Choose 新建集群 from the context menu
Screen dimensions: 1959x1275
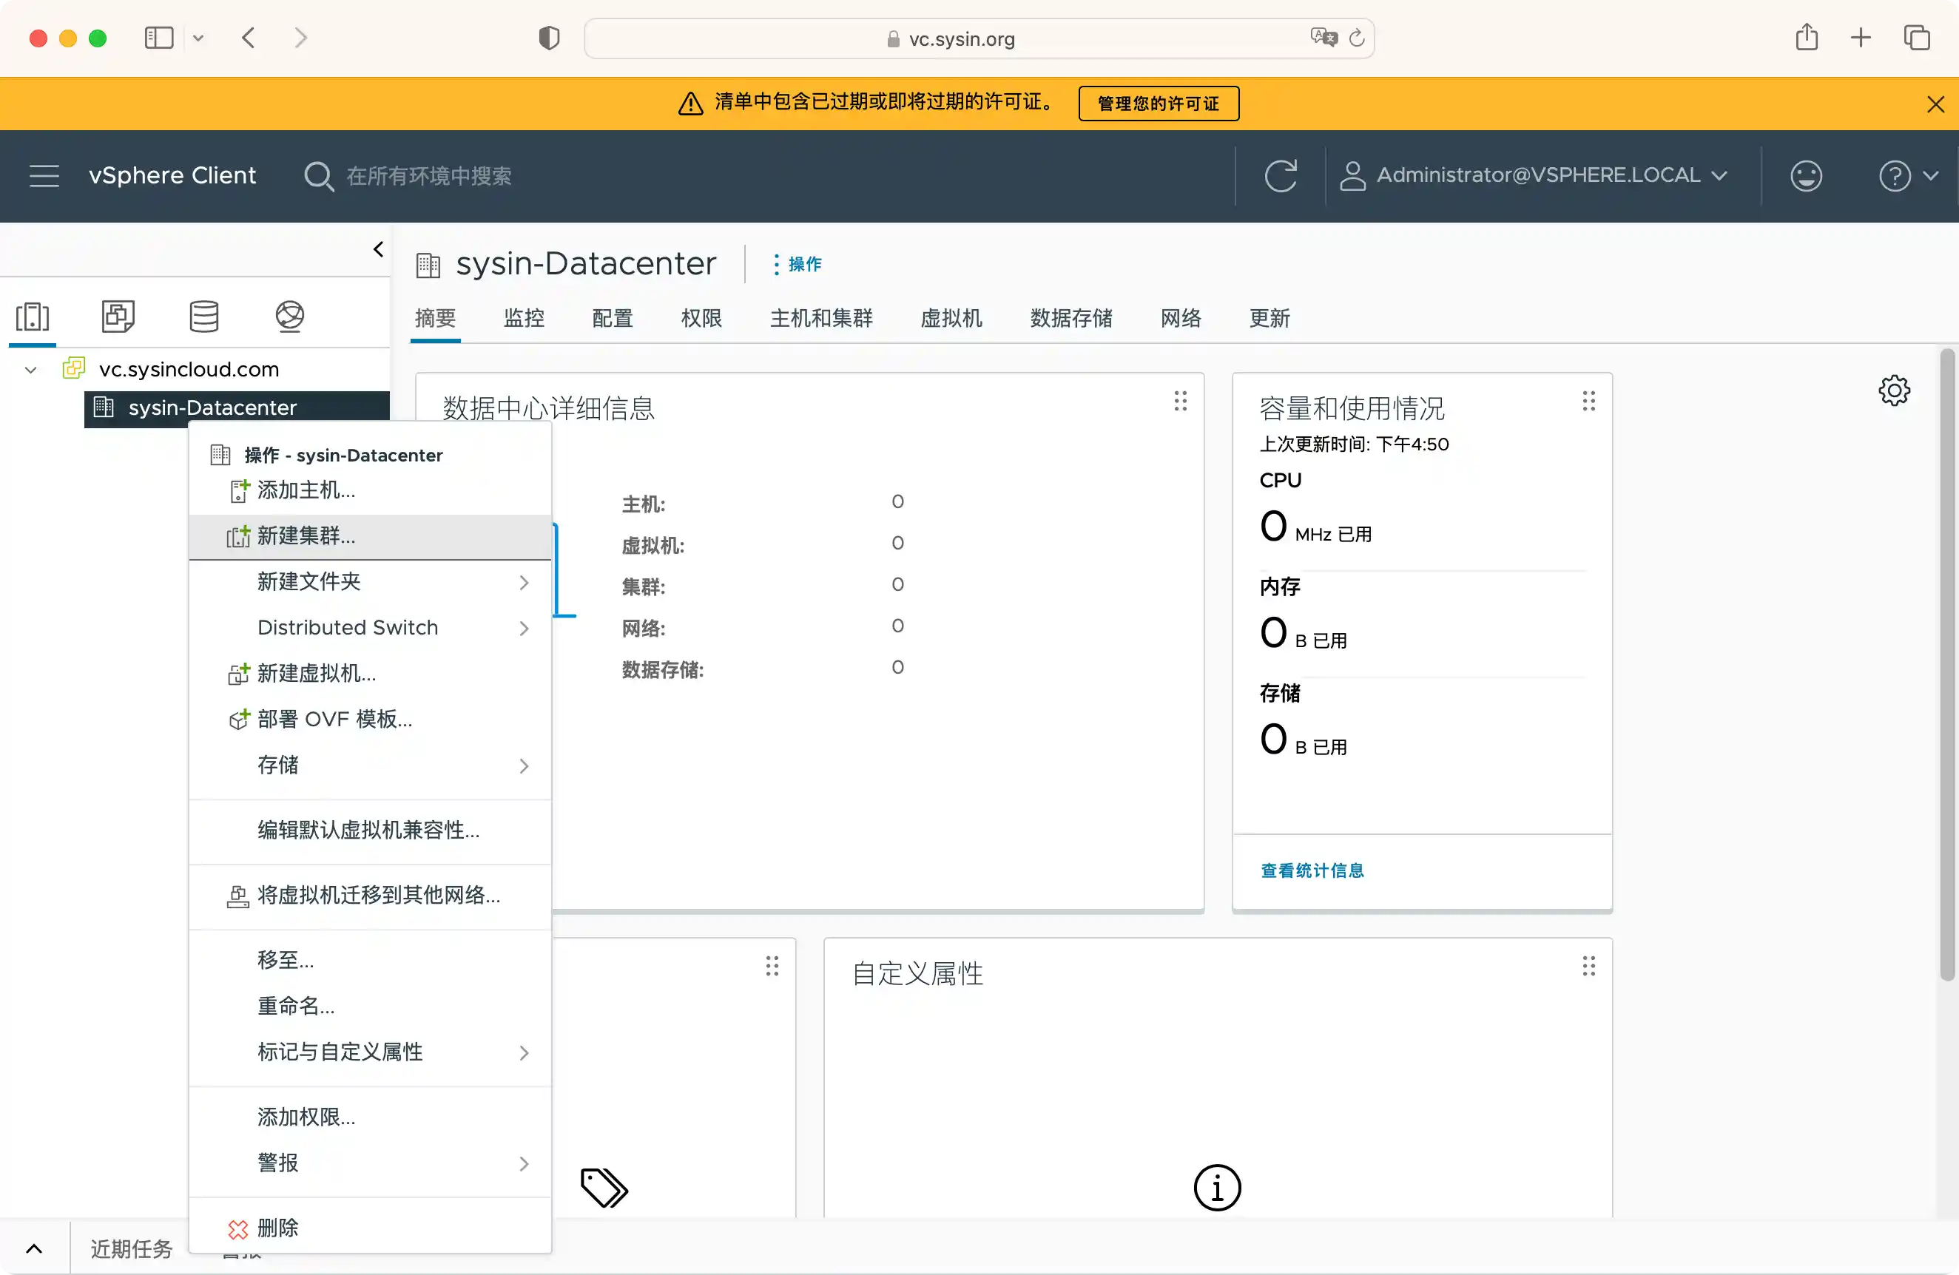click(x=306, y=536)
